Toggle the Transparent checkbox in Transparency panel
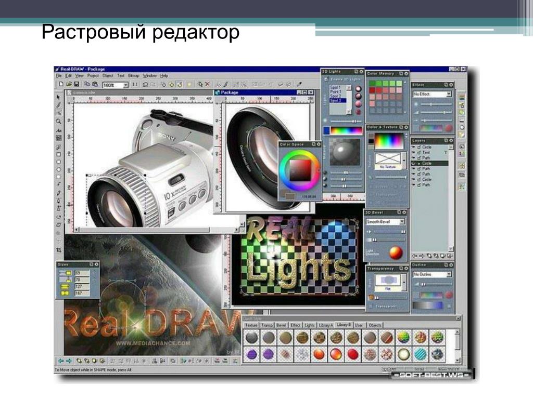The height and width of the screenshot is (399, 533). point(371,307)
